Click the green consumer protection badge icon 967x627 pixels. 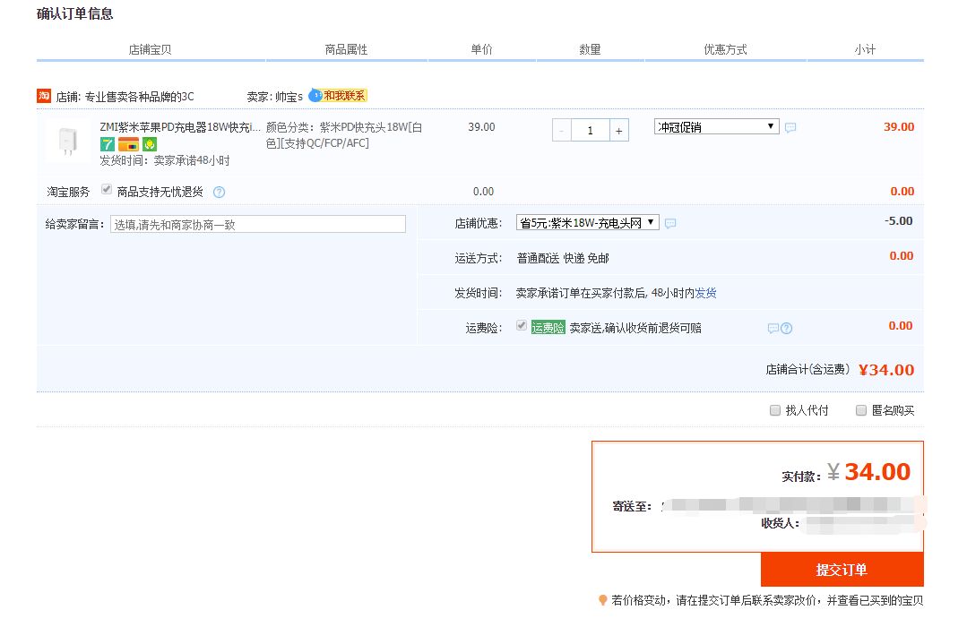[x=150, y=144]
